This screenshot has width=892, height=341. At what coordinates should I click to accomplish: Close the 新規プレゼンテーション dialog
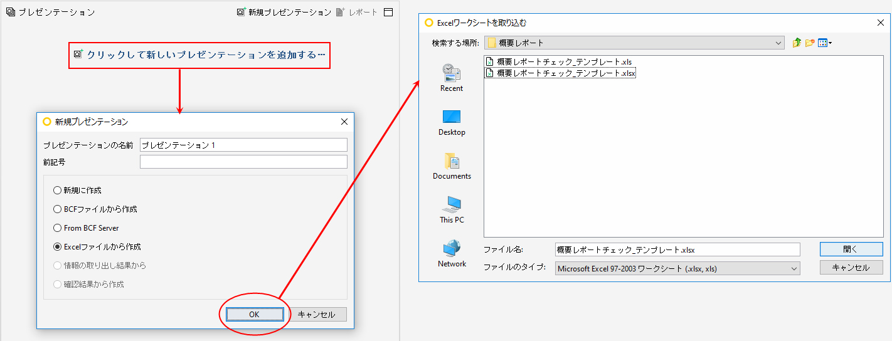point(344,122)
